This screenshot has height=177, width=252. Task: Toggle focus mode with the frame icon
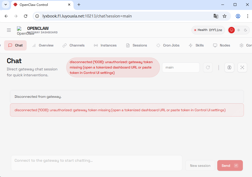click(242, 67)
